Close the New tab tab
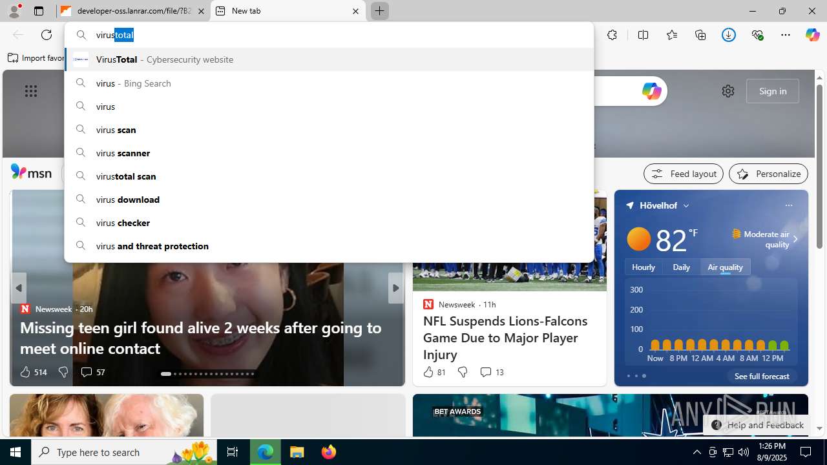The height and width of the screenshot is (465, 827). (355, 11)
